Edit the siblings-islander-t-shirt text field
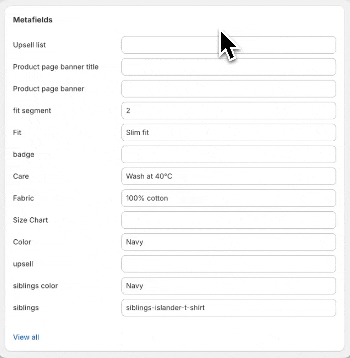Screen dimensions: 350x358 pos(228,307)
